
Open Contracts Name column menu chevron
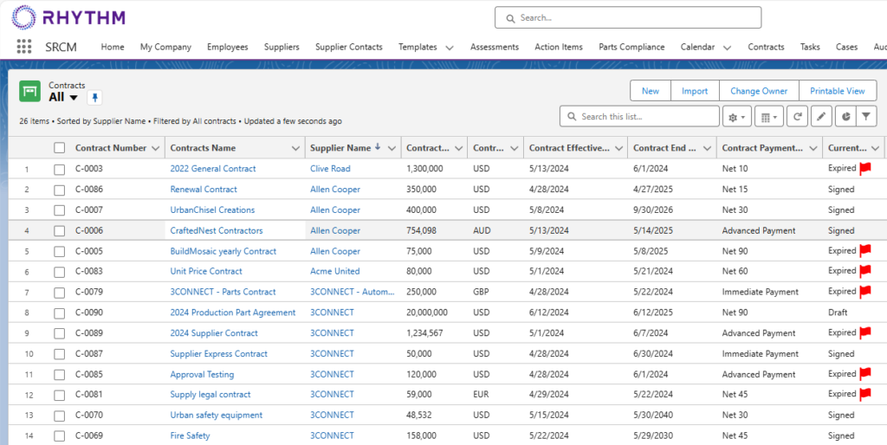point(295,148)
